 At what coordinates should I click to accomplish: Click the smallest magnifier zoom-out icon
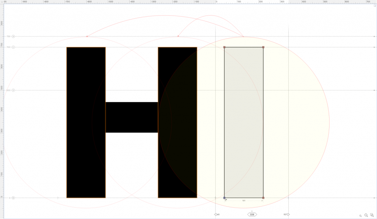[x=360, y=216]
